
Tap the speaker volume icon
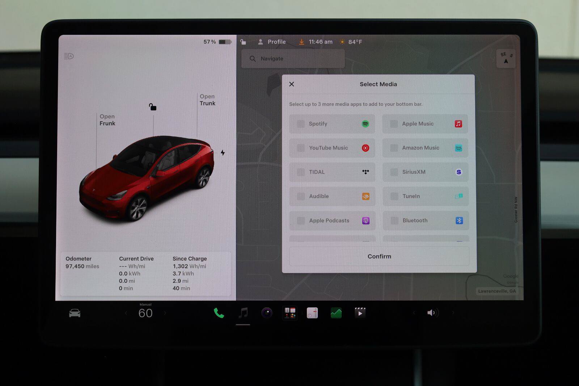point(433,313)
